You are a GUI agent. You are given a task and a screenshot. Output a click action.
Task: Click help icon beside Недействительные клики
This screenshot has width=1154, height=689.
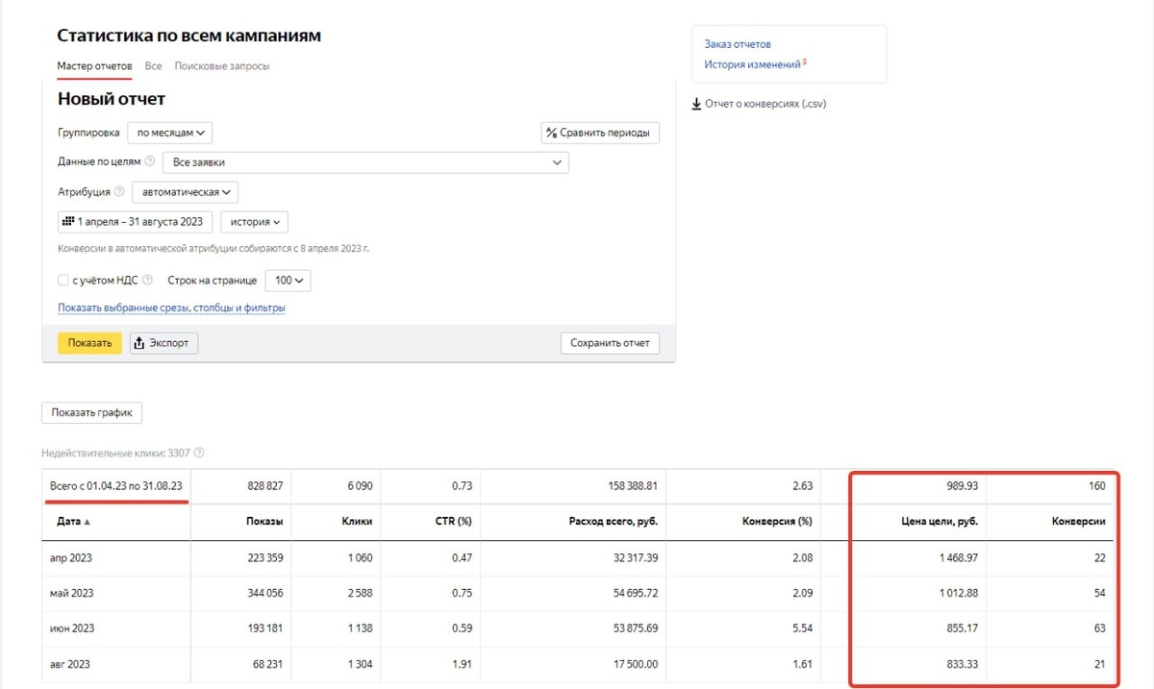tap(199, 453)
